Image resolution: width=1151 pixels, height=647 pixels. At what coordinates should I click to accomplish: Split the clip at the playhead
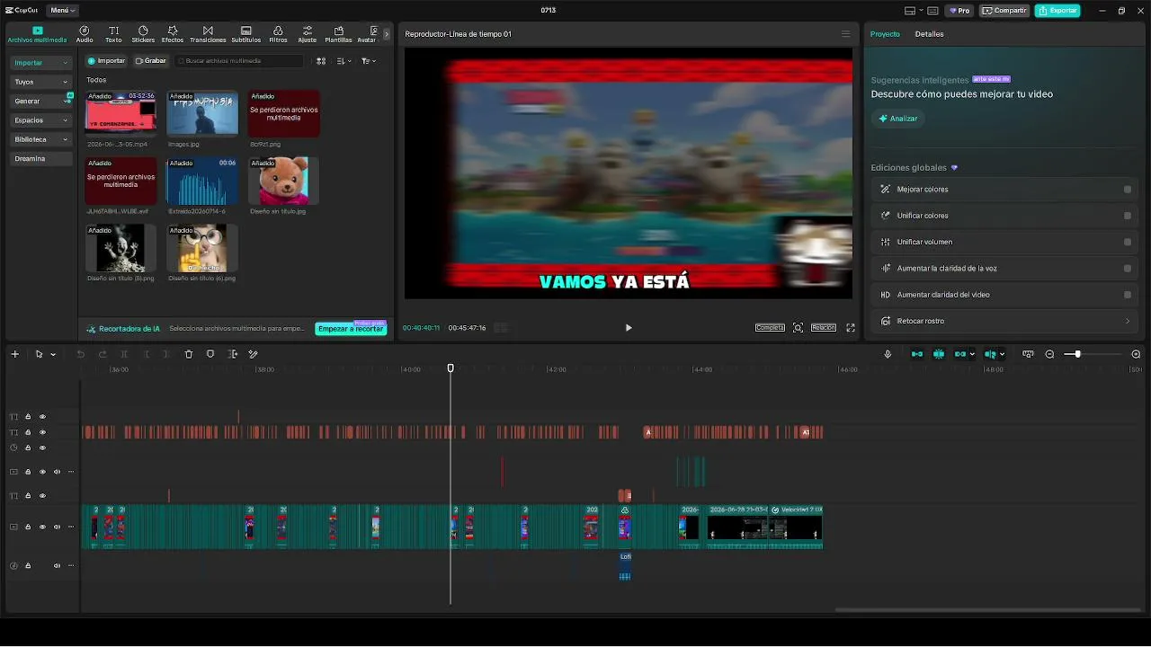pos(124,354)
